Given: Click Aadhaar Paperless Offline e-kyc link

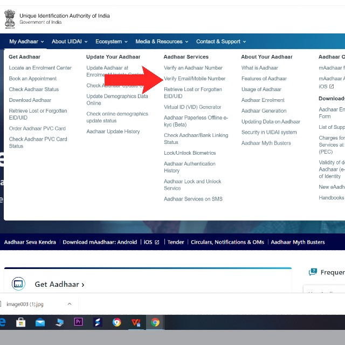Looking at the screenshot, I should click(196, 121).
